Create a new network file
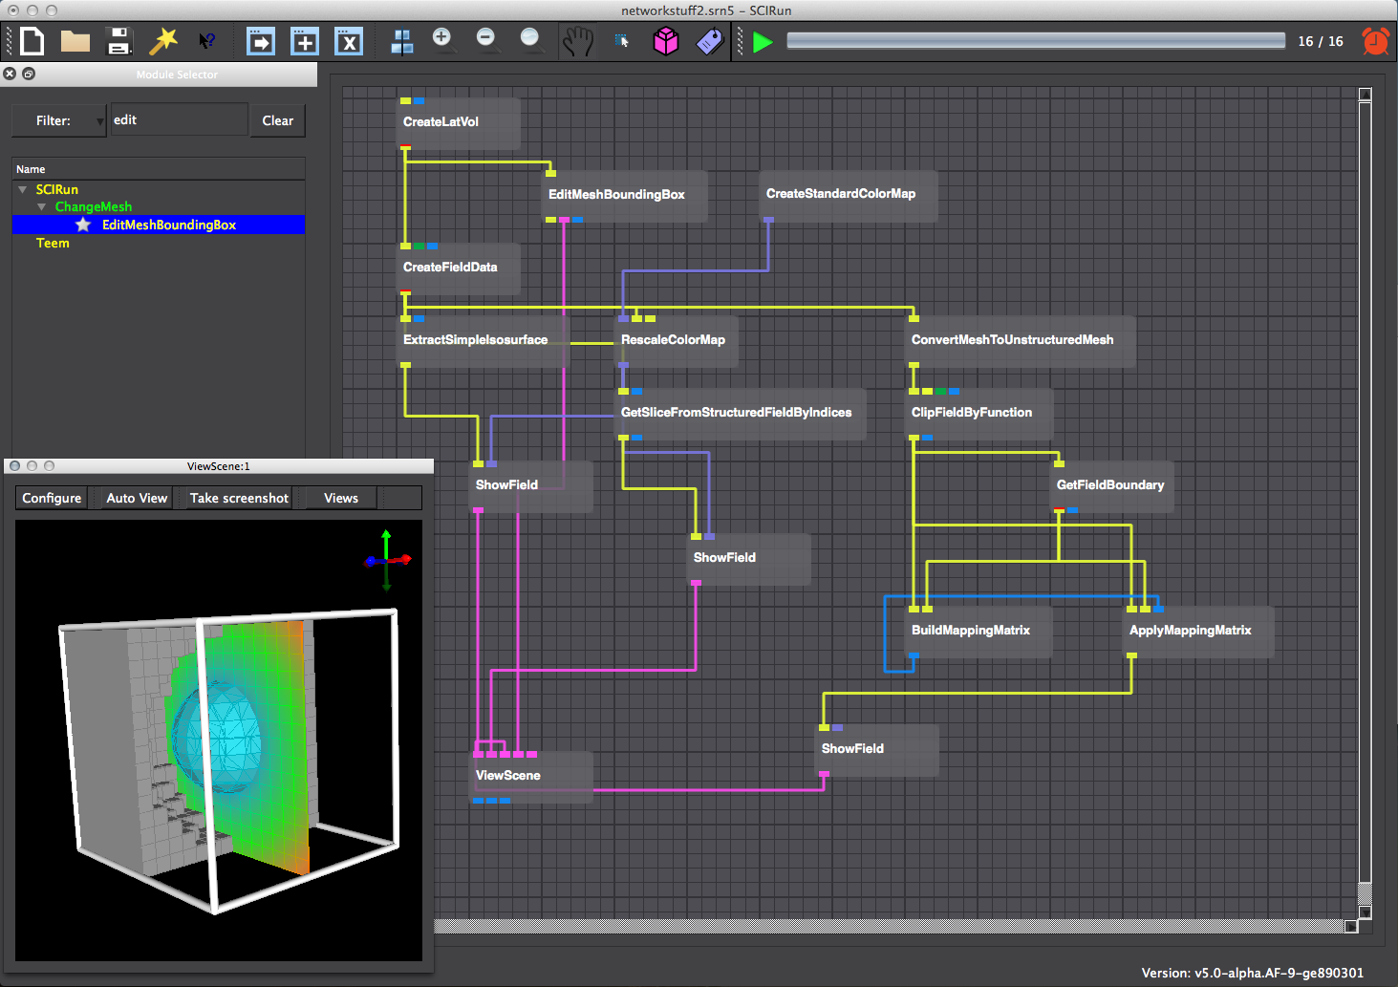 pos(32,41)
